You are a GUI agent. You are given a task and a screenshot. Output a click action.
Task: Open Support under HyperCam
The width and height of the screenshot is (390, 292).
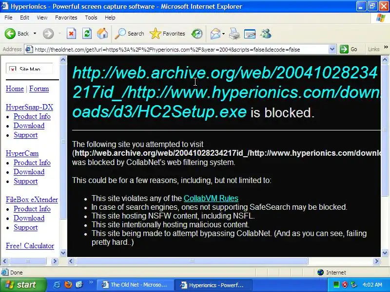point(26,181)
